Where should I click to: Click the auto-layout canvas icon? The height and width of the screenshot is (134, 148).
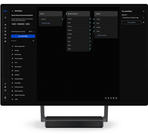coord(114,98)
